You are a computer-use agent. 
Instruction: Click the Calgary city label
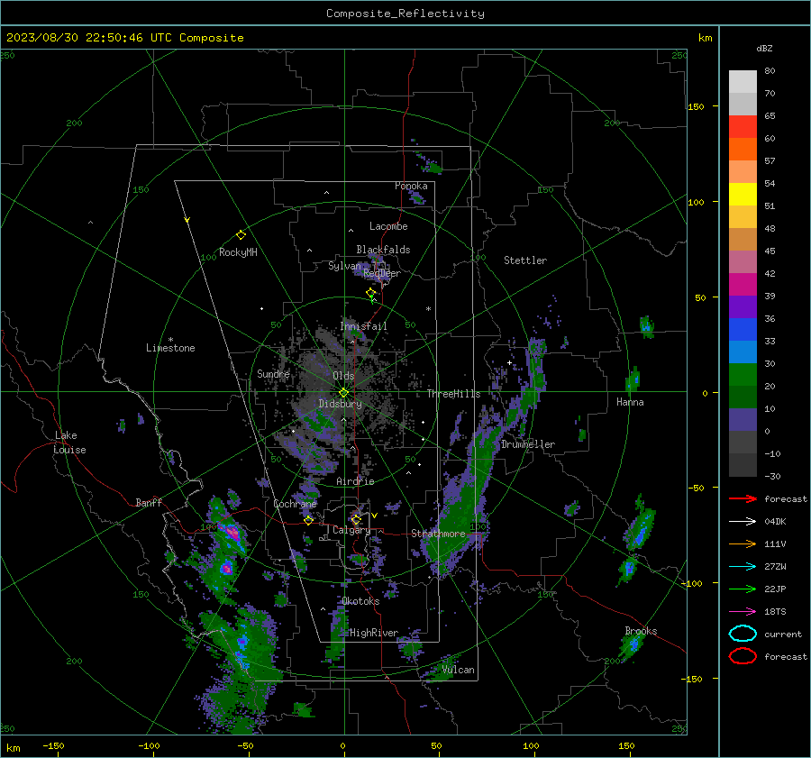point(351,530)
